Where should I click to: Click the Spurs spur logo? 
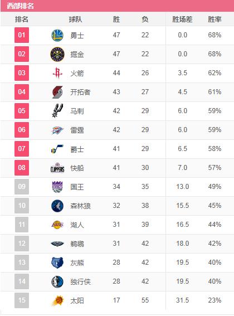point(57,111)
